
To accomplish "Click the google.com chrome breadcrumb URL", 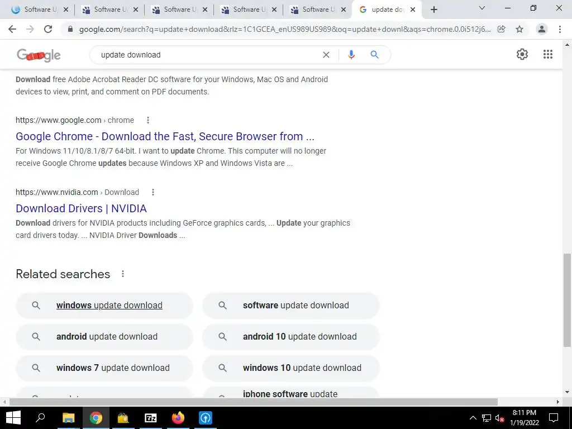I will (x=75, y=120).
